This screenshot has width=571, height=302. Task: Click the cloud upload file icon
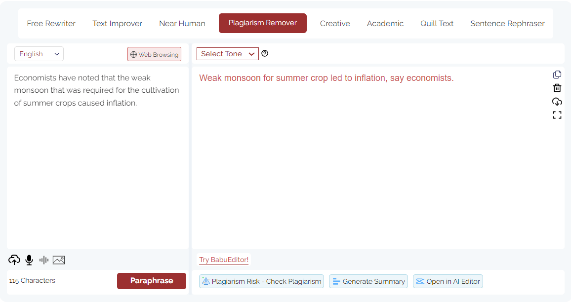14,260
